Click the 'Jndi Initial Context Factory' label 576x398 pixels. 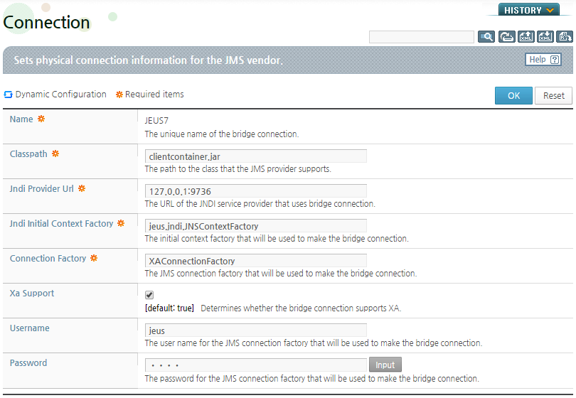(x=61, y=224)
